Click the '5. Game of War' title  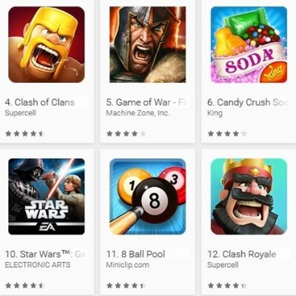[138, 102]
